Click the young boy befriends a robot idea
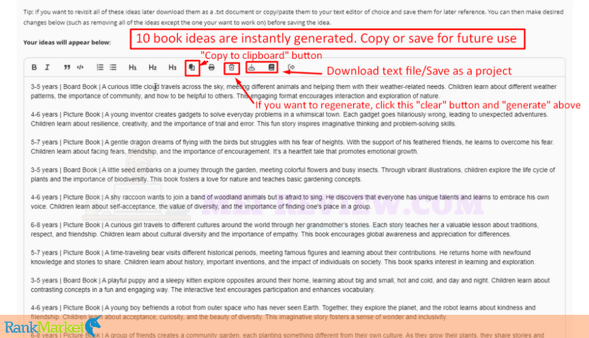This screenshot has height=338, width=589. pos(283,312)
